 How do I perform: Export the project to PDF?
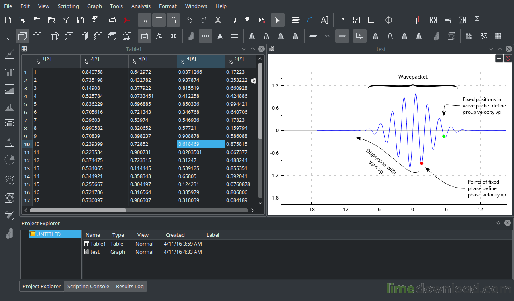click(127, 20)
